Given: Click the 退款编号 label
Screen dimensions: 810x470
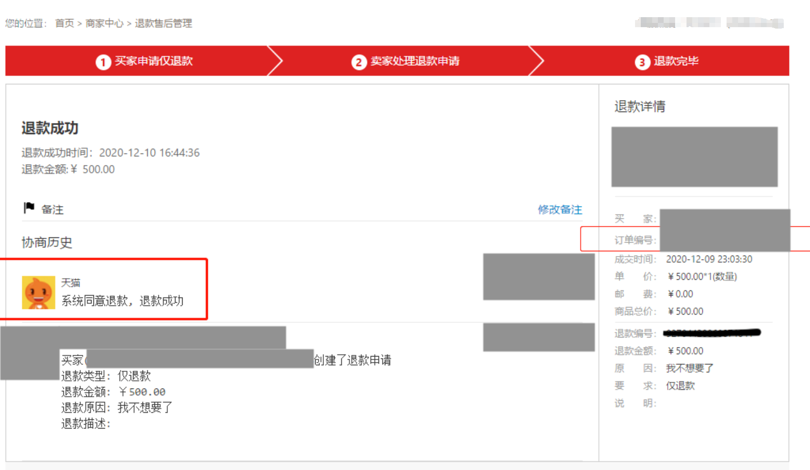Looking at the screenshot, I should [635, 334].
